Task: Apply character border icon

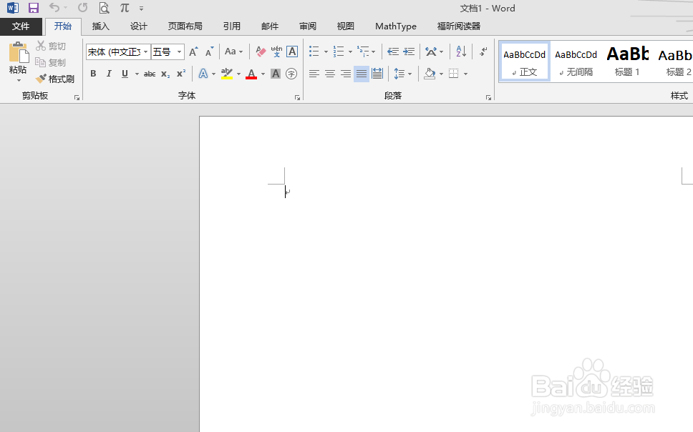Action: point(292,51)
